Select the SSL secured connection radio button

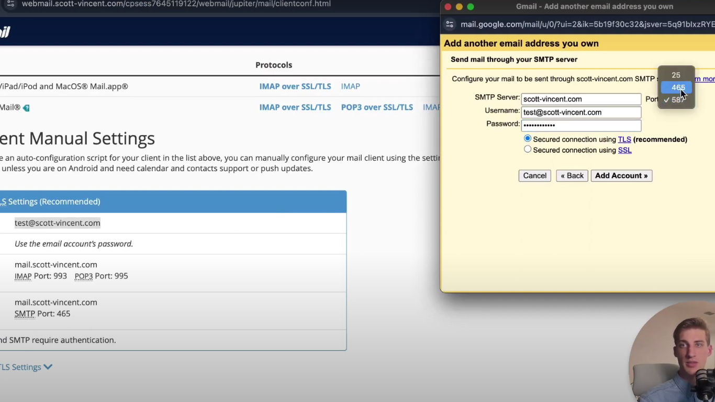pyautogui.click(x=528, y=149)
